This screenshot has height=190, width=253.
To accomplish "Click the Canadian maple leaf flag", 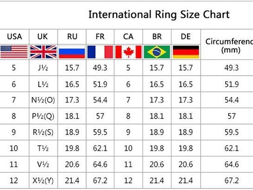I will click(128, 52).
